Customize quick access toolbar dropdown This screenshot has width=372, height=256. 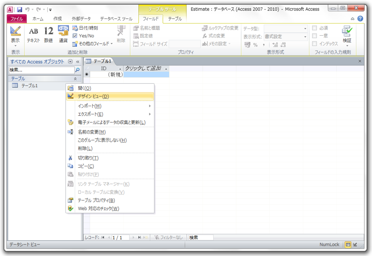click(x=50, y=10)
